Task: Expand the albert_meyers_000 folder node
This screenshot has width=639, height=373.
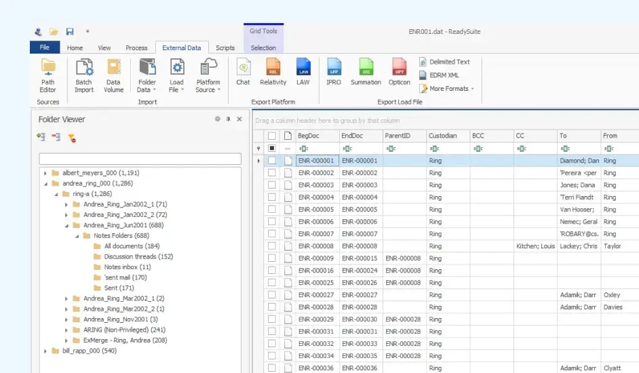Action: pos(45,173)
